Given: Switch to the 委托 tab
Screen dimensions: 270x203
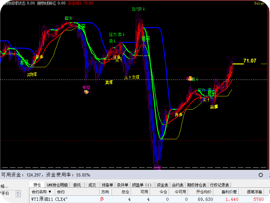Looking at the screenshot, I should tap(77, 185).
